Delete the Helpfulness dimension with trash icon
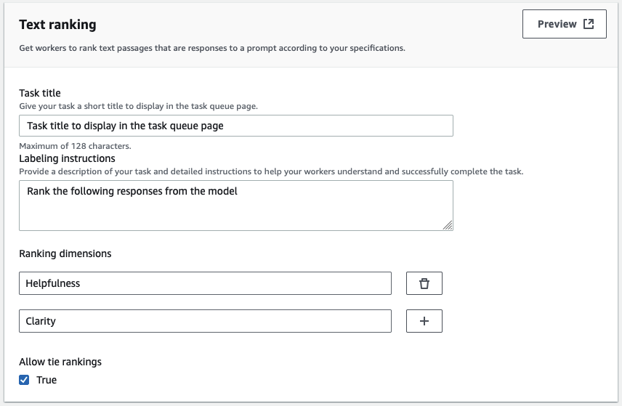 424,283
